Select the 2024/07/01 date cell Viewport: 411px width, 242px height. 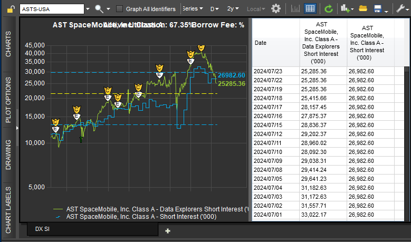coord(276,215)
